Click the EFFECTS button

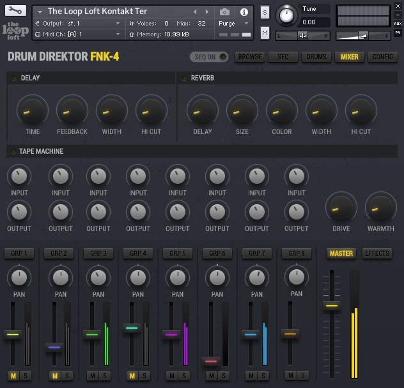click(377, 253)
